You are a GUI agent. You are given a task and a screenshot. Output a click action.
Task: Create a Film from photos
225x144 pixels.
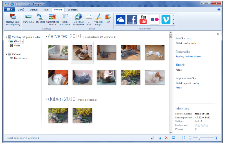click(108, 19)
